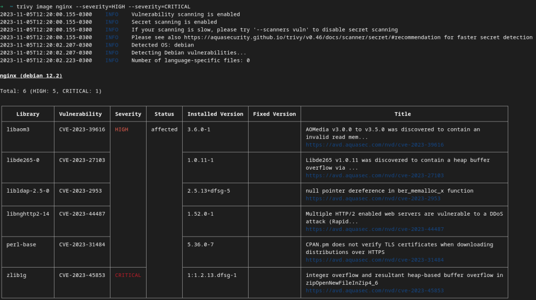Click the trivy image nginx command line

(99, 6)
